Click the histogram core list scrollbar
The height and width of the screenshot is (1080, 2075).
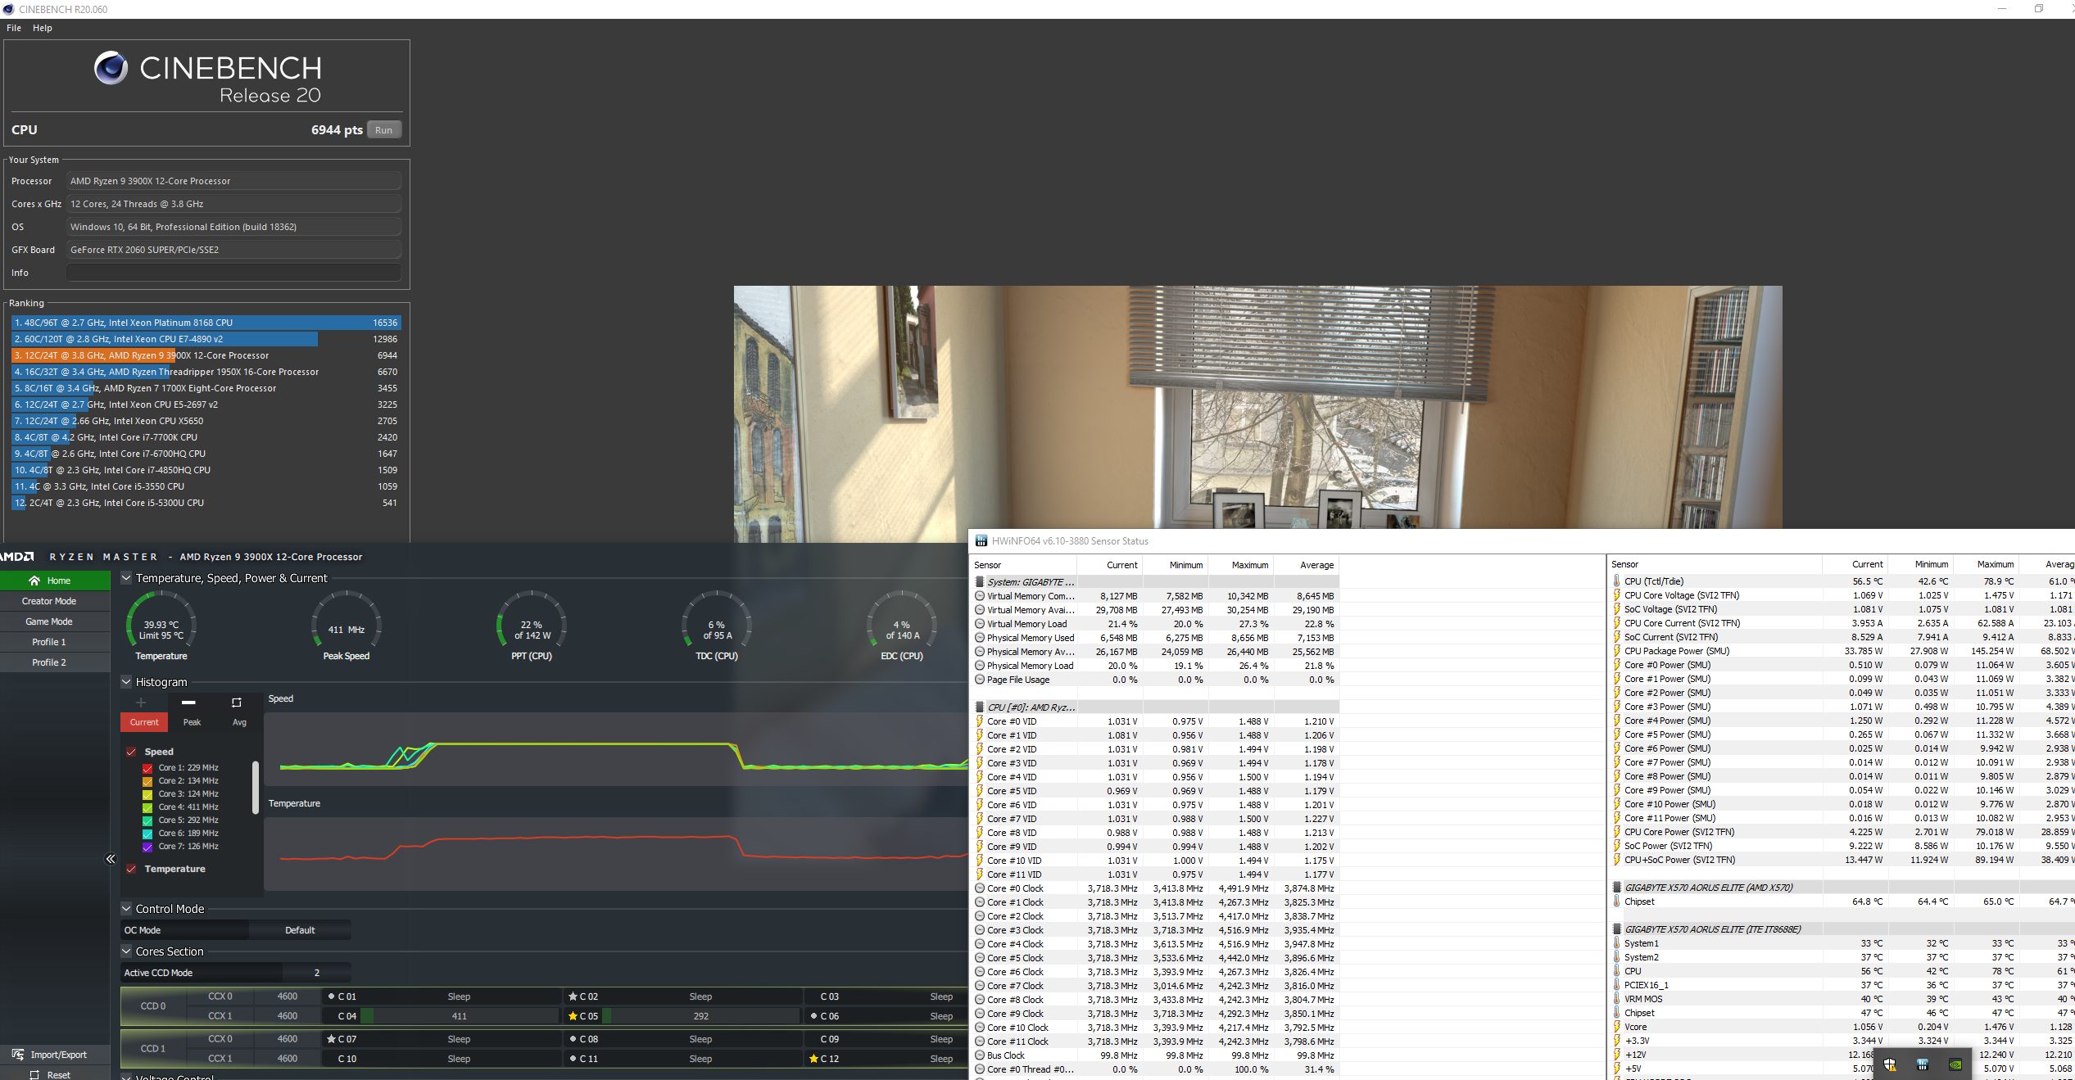tap(256, 788)
